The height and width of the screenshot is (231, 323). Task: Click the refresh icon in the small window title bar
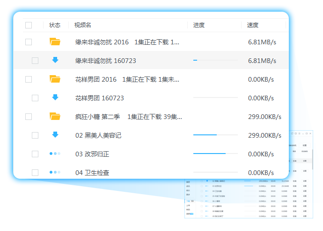tap(292, 133)
